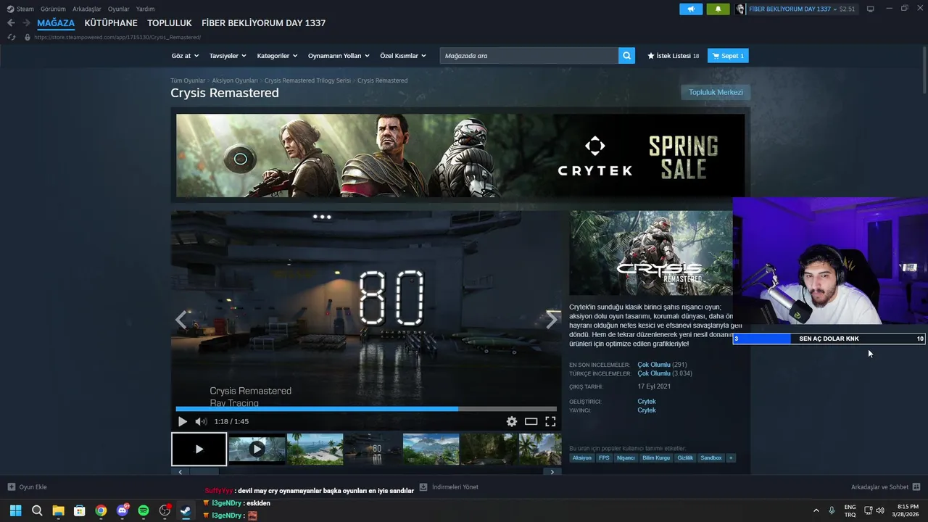
Task: Click the FPS tag
Action: tap(604, 458)
